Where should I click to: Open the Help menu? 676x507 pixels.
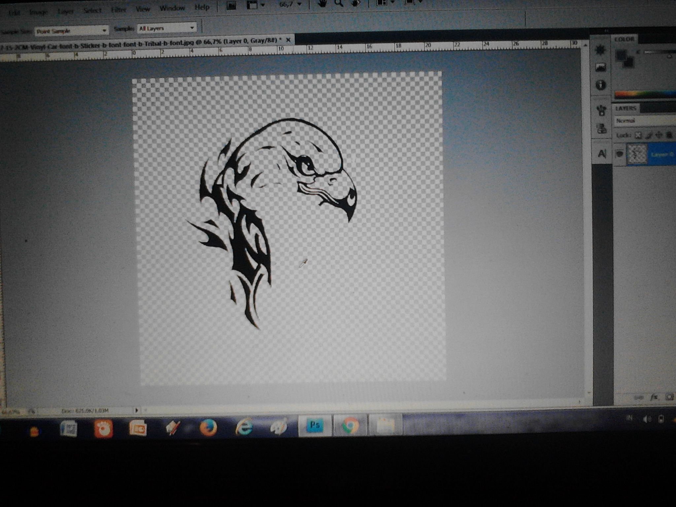point(202,7)
